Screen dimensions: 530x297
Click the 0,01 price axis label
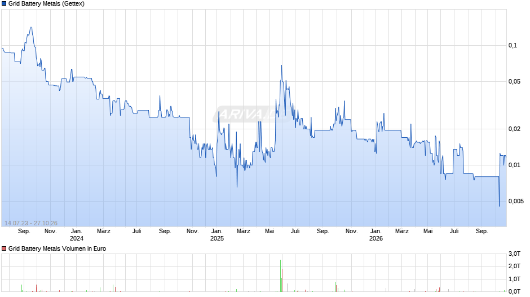tap(514, 165)
